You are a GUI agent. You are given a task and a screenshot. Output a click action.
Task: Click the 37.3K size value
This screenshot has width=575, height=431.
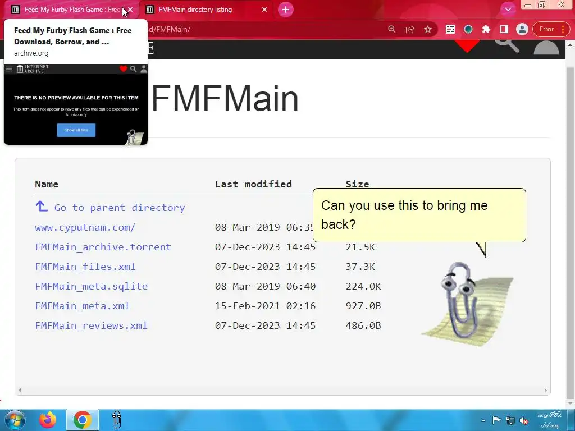pyautogui.click(x=360, y=267)
